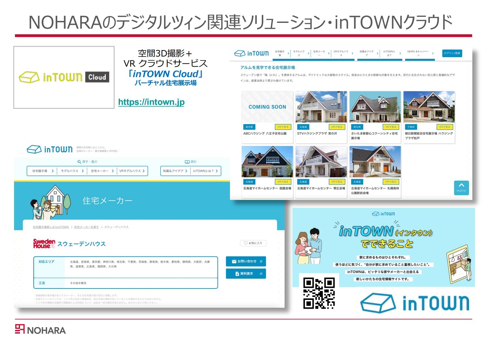Click VRで見る on the 函館会場 card
Image resolution: width=489 pixels, height=344 pixels.
tap(283, 182)
